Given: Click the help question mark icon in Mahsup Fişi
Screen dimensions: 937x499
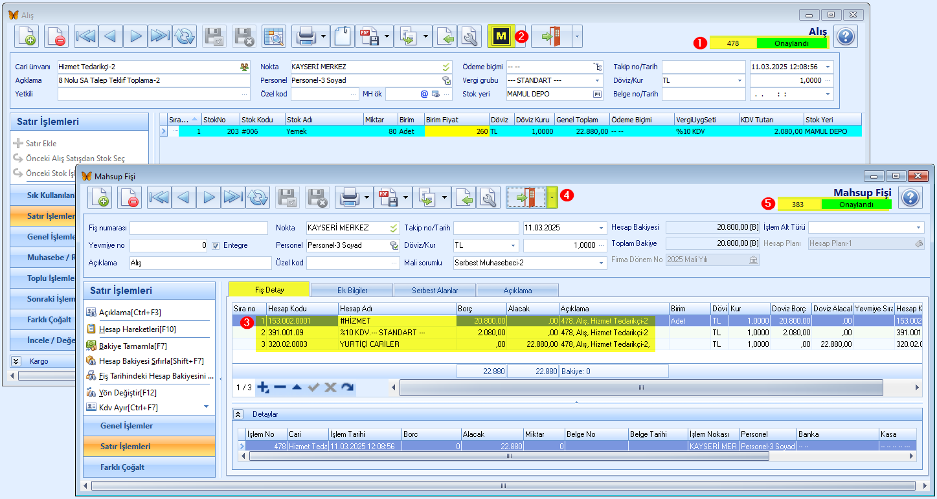Looking at the screenshot, I should pos(910,197).
